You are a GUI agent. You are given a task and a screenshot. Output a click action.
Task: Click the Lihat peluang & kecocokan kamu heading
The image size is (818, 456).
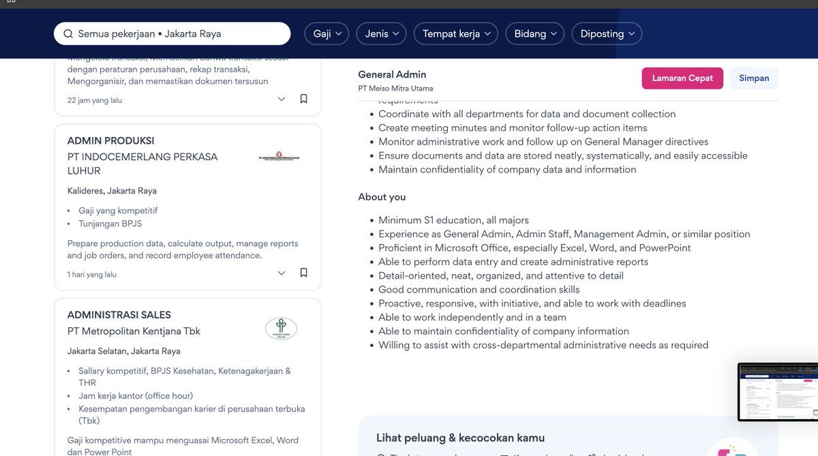[461, 438]
